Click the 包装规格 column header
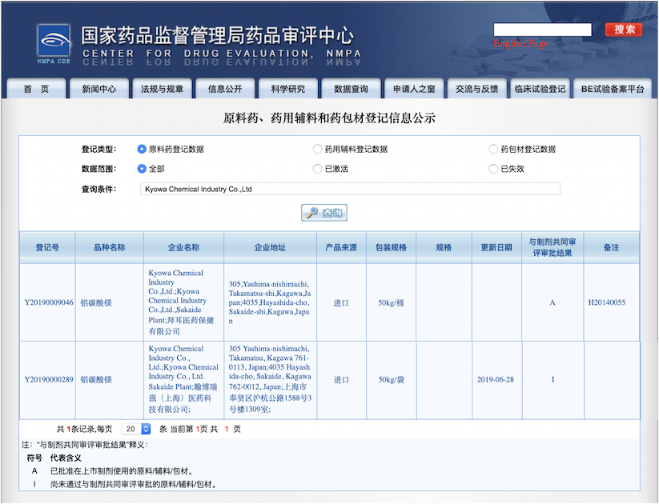This screenshot has height=504, width=659. point(392,247)
